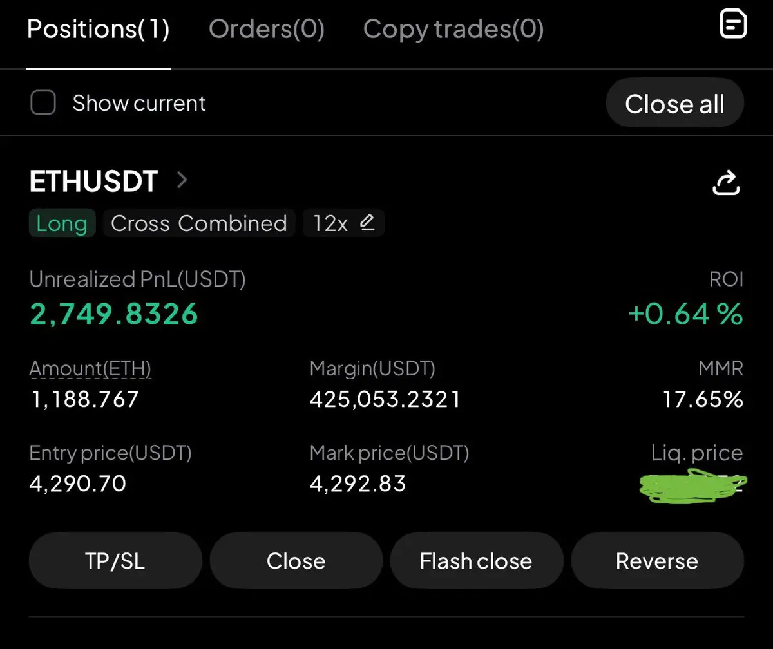Viewport: 773px width, 649px height.
Task: Tap the ROI +0.64% figure
Action: point(685,314)
